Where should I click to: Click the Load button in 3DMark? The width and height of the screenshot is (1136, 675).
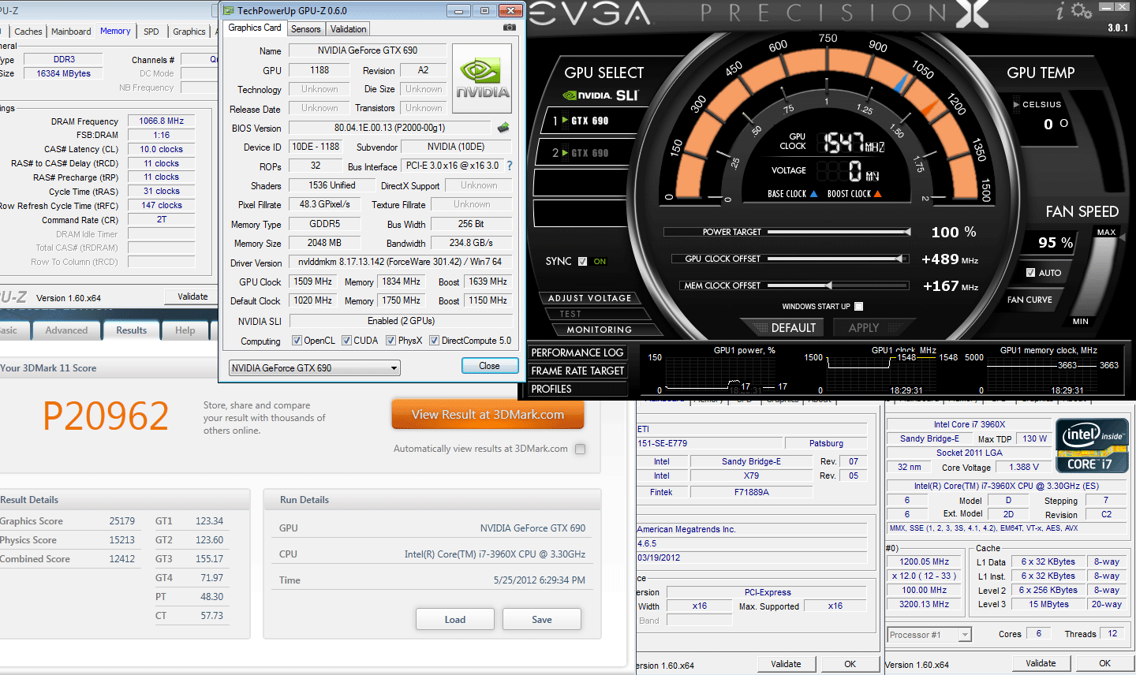[455, 620]
